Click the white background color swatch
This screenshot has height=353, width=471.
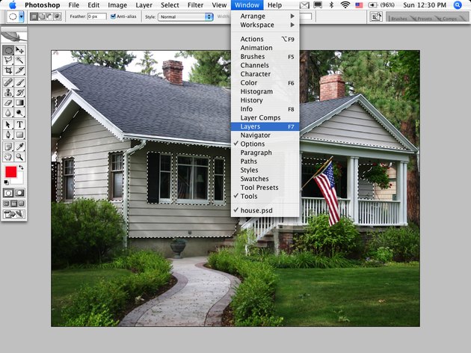tap(20, 179)
